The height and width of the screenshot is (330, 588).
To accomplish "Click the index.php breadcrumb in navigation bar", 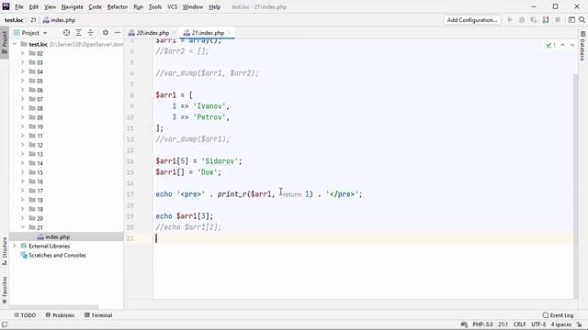I will tap(59, 20).
